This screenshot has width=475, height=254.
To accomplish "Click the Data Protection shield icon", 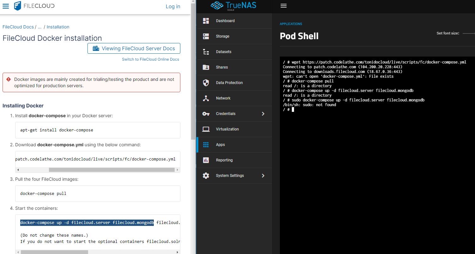I will coord(206,83).
